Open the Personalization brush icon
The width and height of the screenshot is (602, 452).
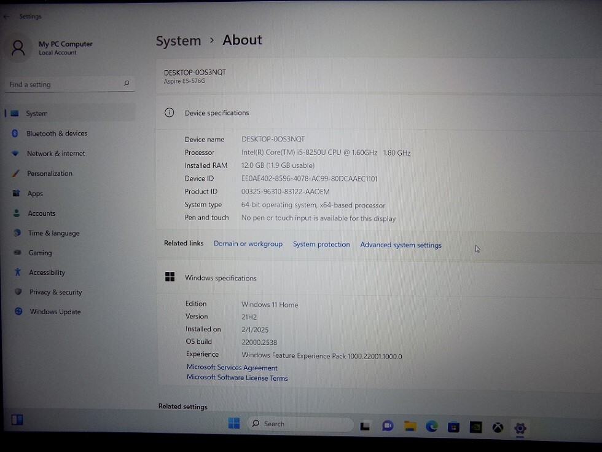point(16,173)
